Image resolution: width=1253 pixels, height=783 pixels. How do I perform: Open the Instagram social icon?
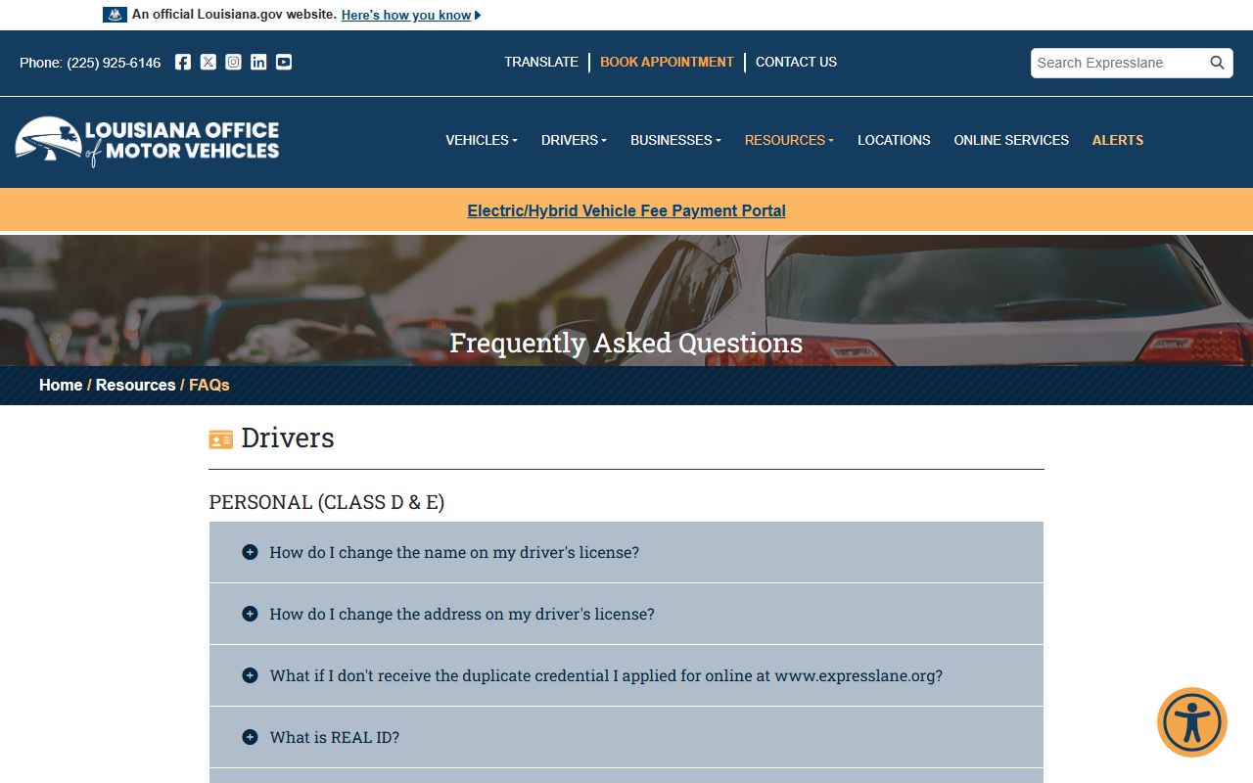233,62
